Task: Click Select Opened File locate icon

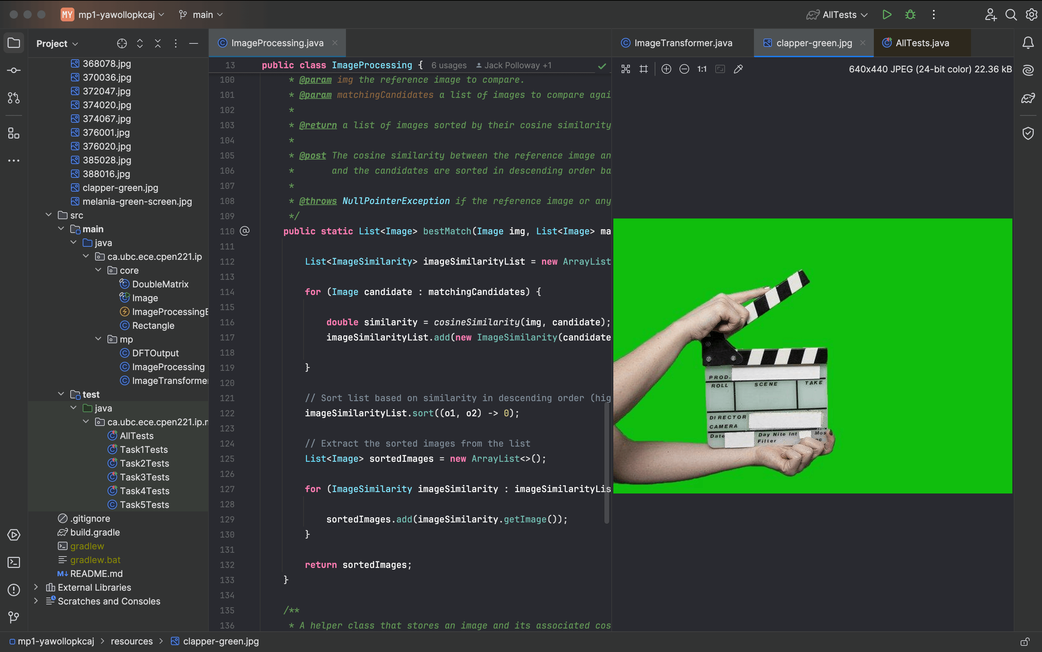Action: [x=122, y=43]
